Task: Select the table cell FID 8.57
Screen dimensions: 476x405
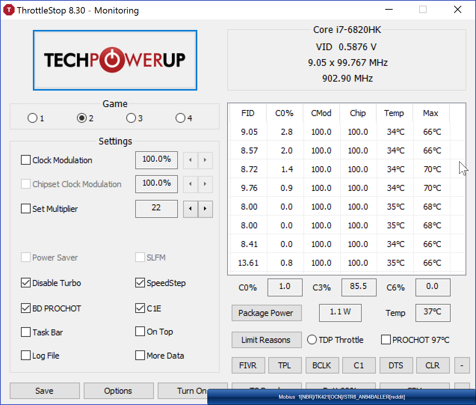Action: click(249, 150)
